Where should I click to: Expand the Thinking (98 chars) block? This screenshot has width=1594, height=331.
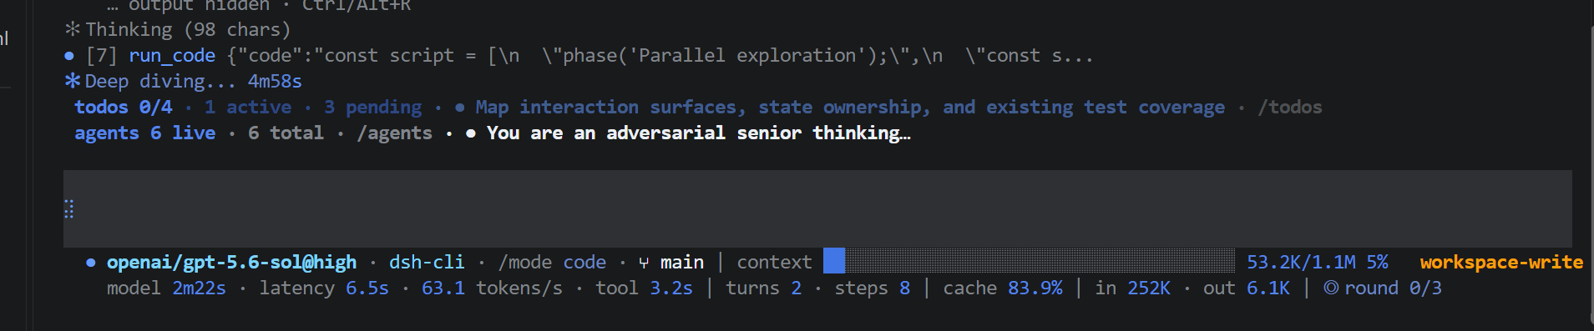point(188,29)
